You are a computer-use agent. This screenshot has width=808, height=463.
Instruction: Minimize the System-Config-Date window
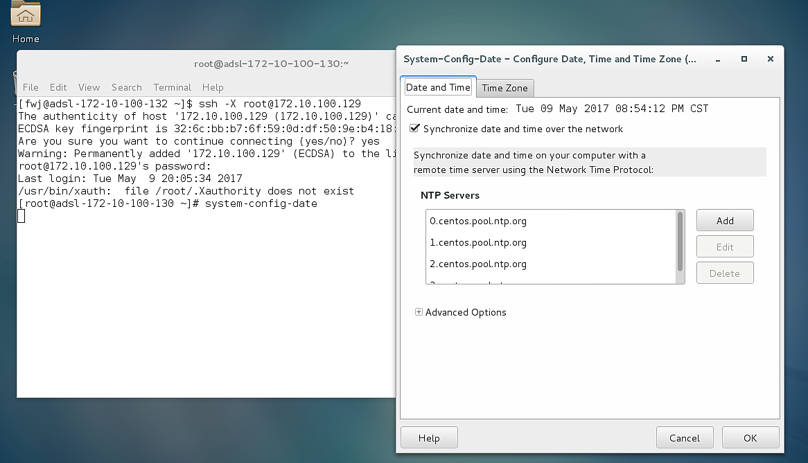(x=718, y=59)
